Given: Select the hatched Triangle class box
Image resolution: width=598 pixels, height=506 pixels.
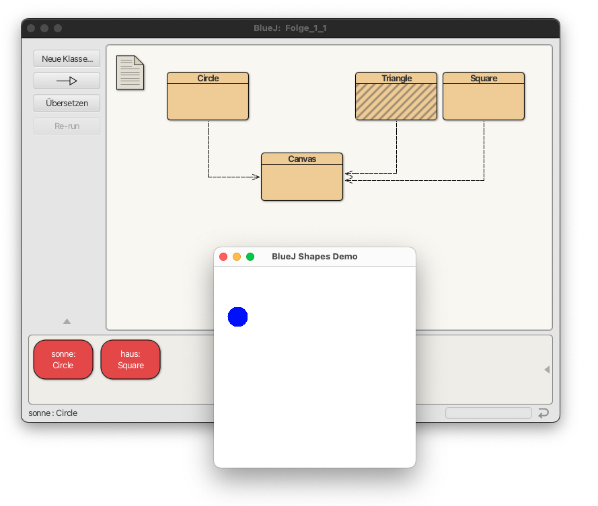Looking at the screenshot, I should coord(396,96).
